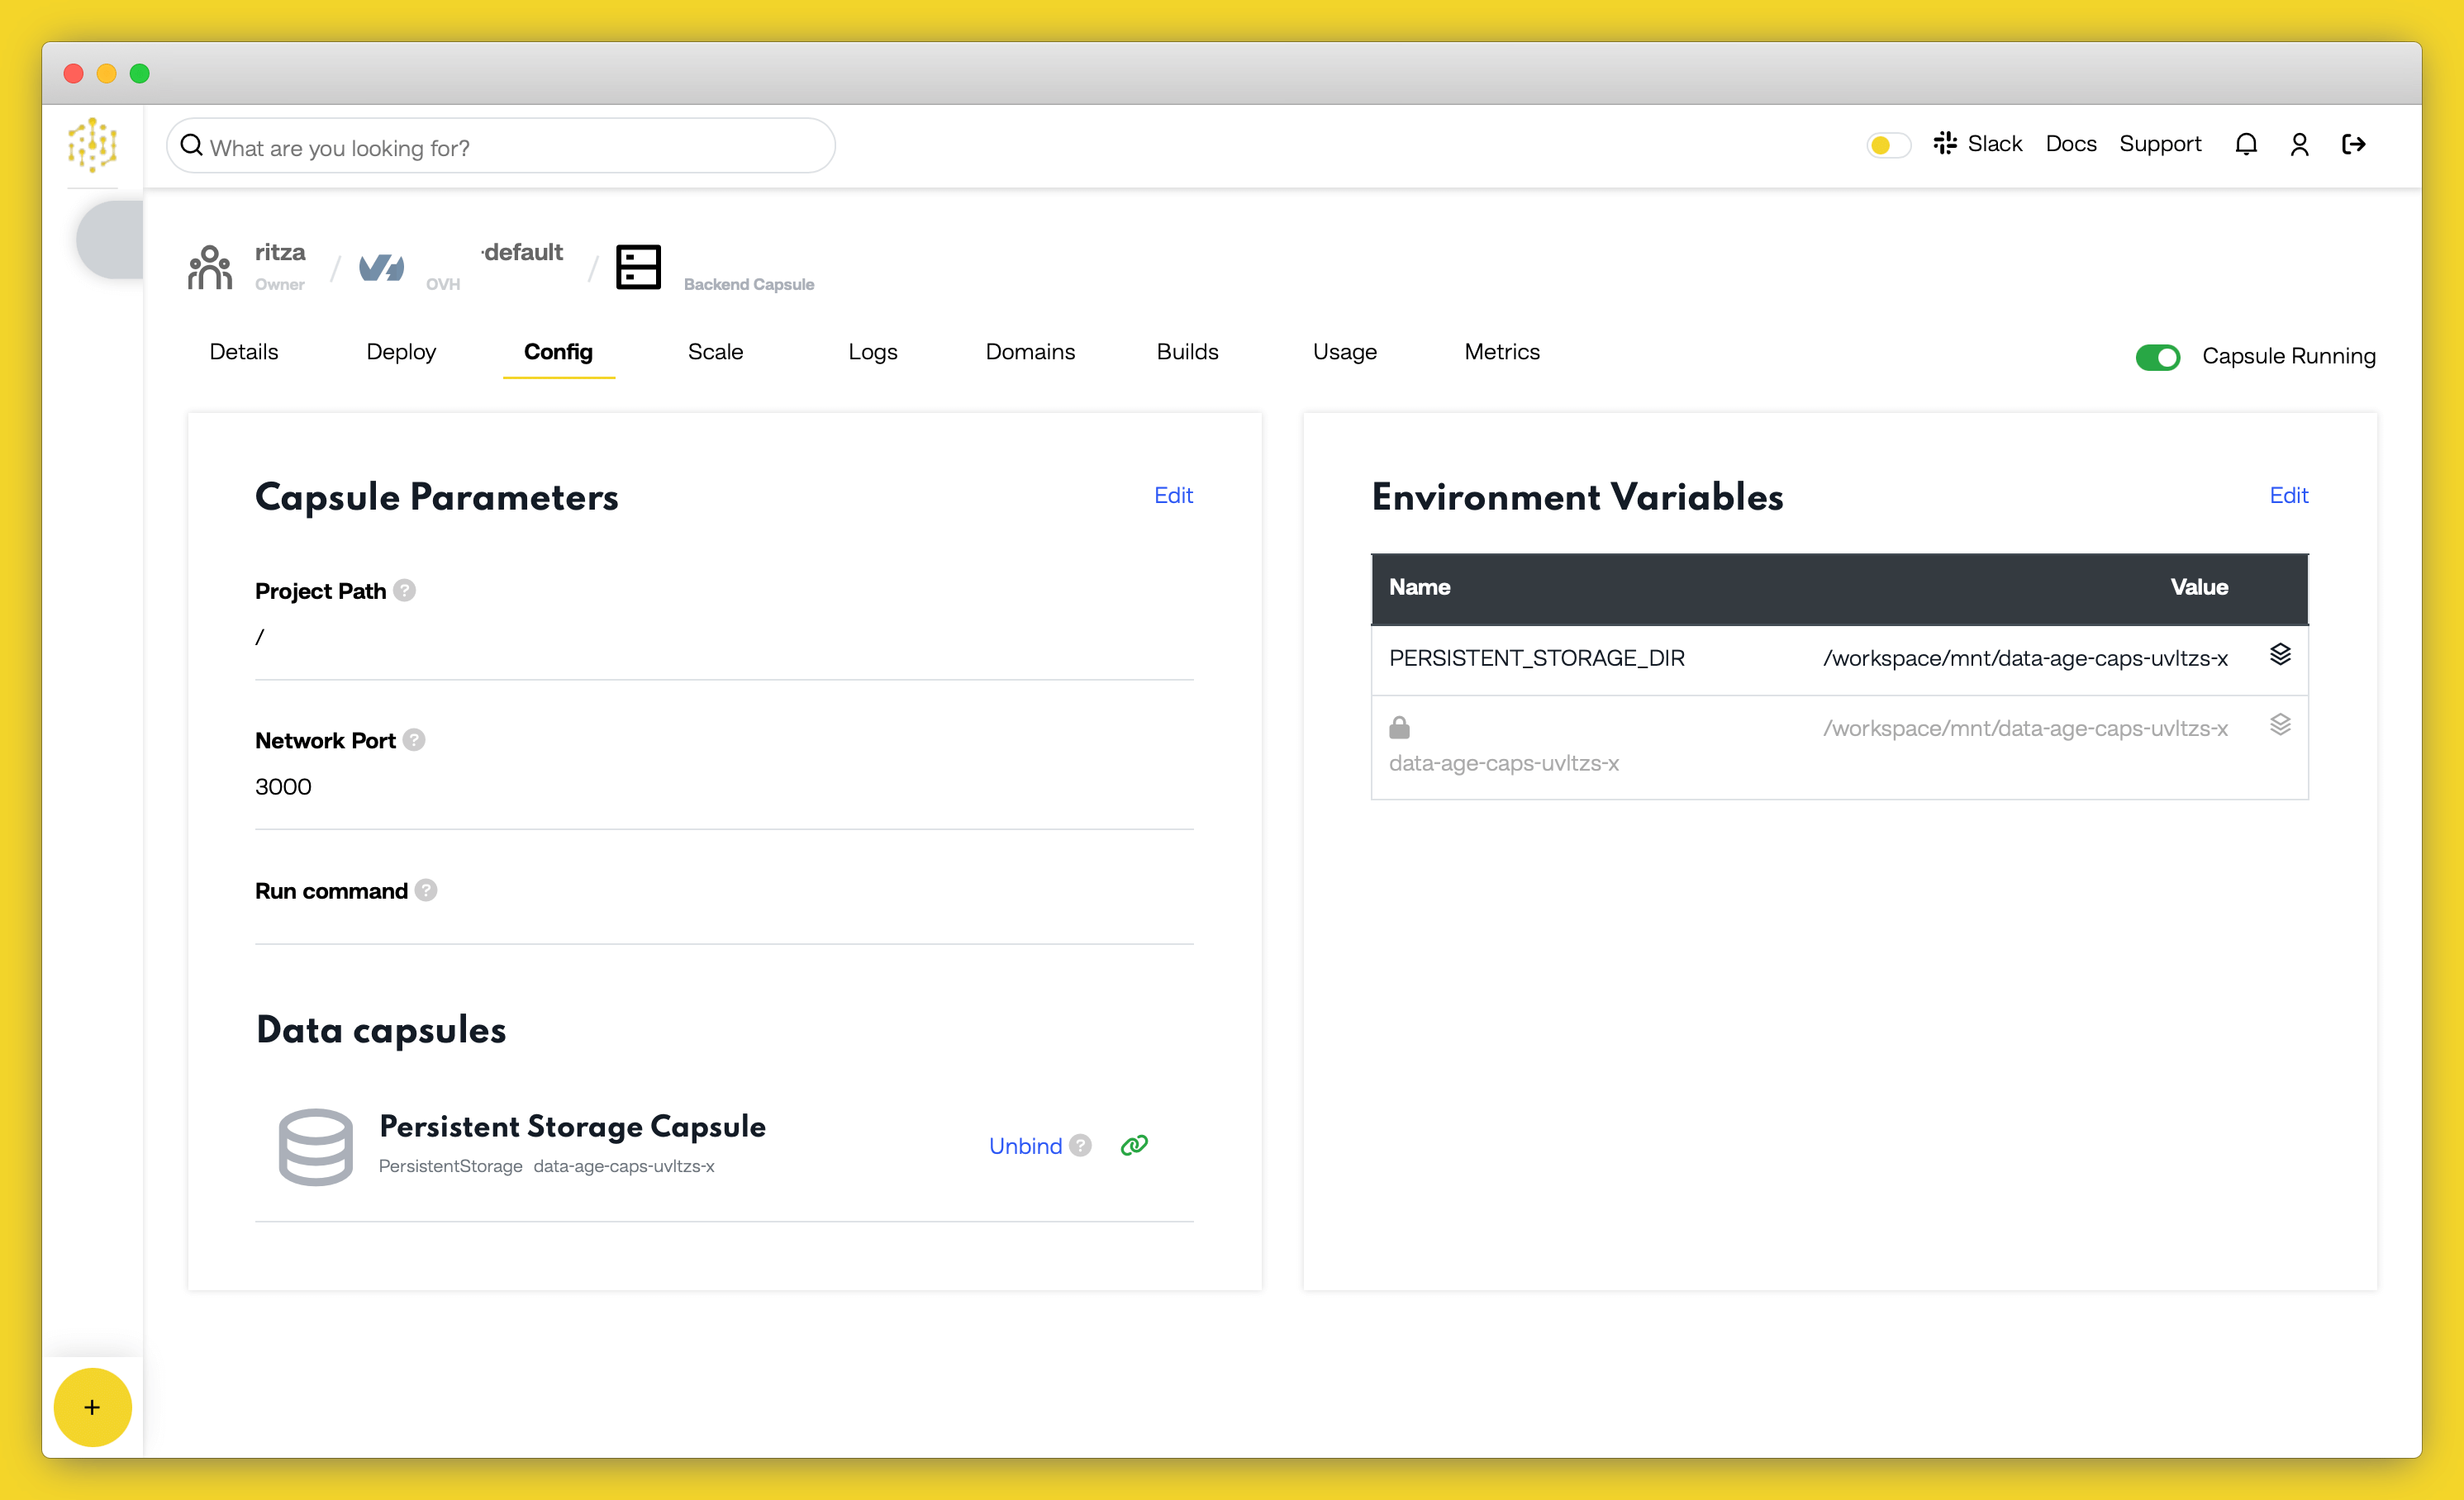Click the search input field
Screen dimensions: 2464x1500
pos(499,146)
